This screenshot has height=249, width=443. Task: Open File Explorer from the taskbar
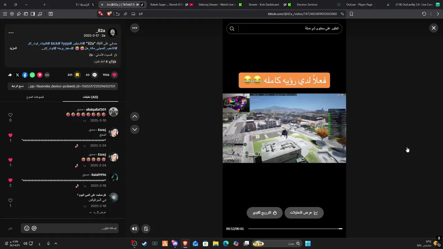pyautogui.click(x=216, y=243)
